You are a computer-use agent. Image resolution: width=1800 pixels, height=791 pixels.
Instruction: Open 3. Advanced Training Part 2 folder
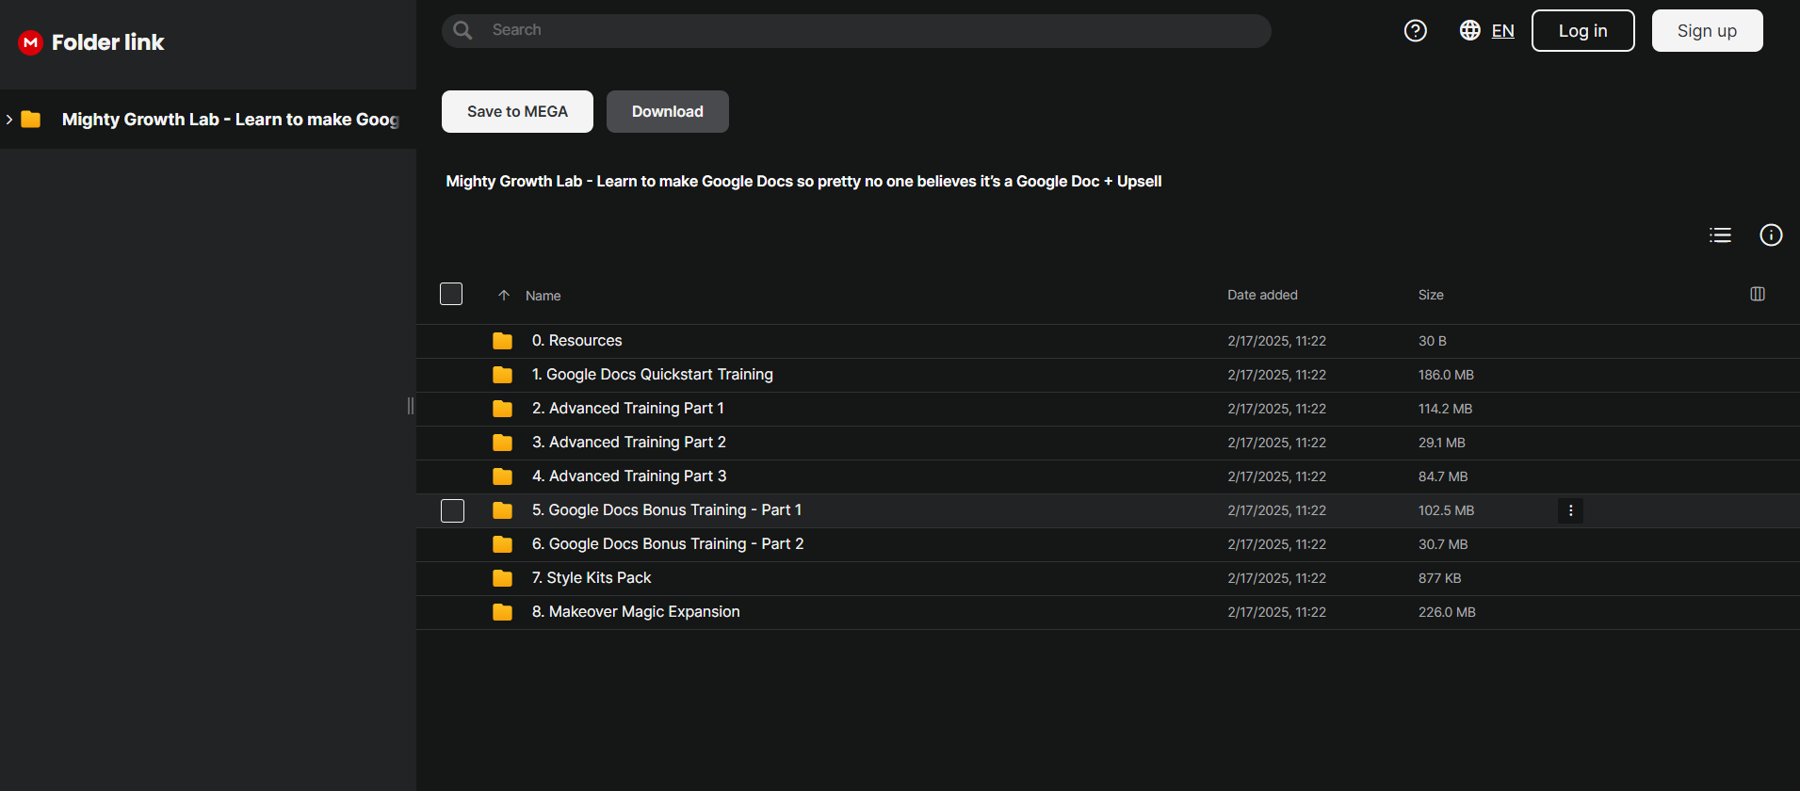point(628,443)
